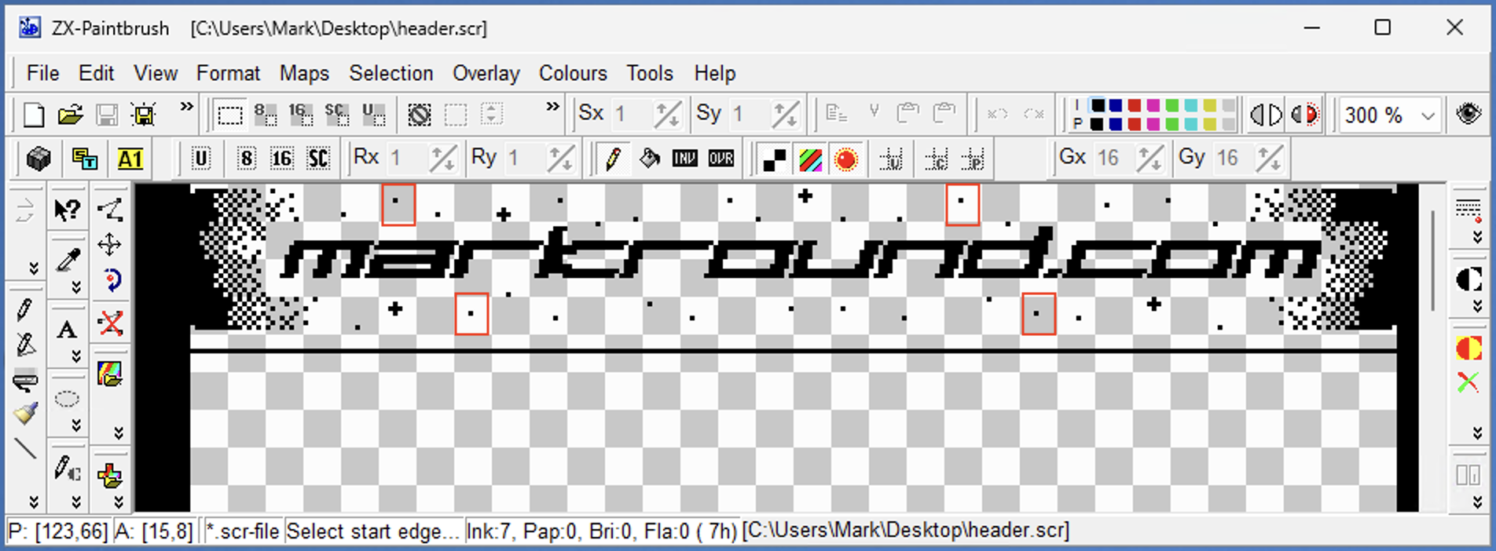Image resolution: width=1496 pixels, height=551 pixels.
Task: Pick the red ink colour swatch
Action: 1135,106
